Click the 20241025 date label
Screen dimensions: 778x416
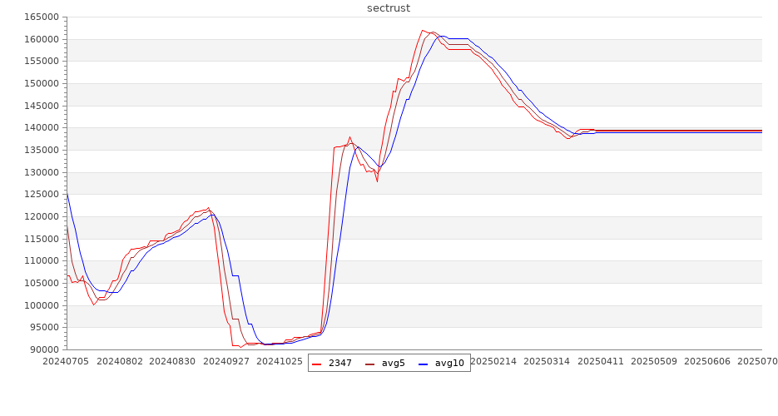pyautogui.click(x=280, y=362)
